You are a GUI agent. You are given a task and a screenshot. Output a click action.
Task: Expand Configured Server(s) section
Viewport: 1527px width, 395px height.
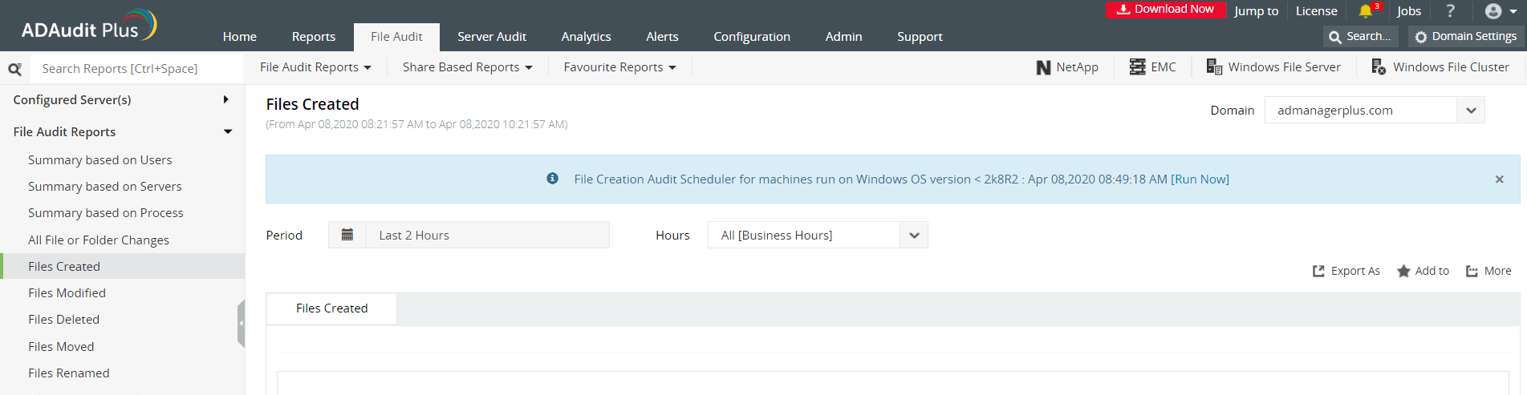coord(225,99)
